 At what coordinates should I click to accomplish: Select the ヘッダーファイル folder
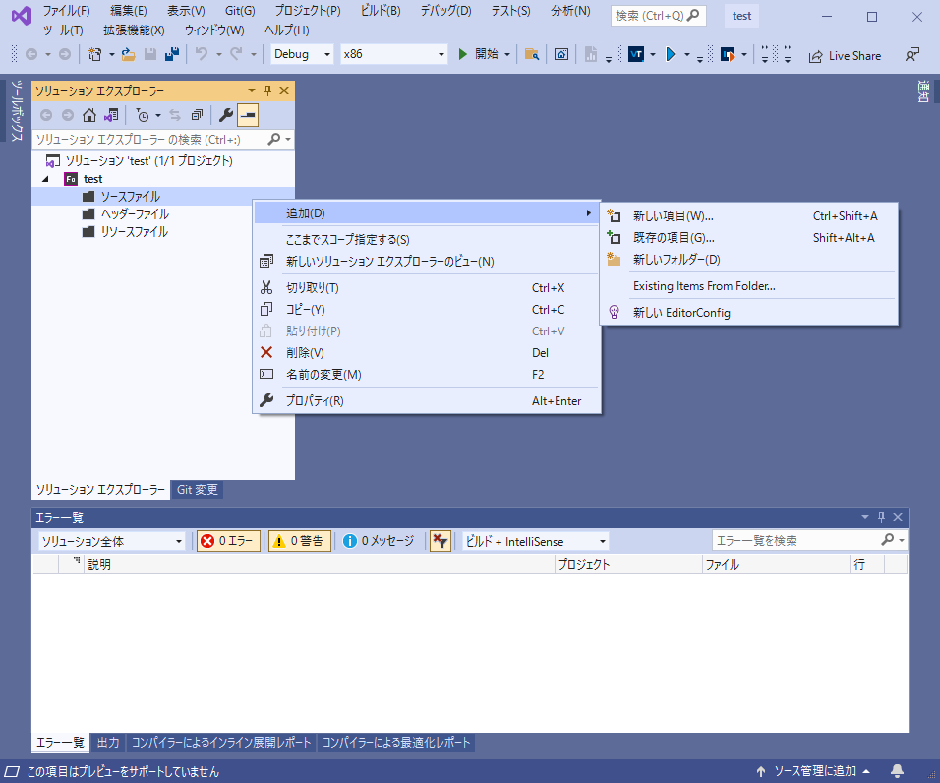(x=135, y=214)
